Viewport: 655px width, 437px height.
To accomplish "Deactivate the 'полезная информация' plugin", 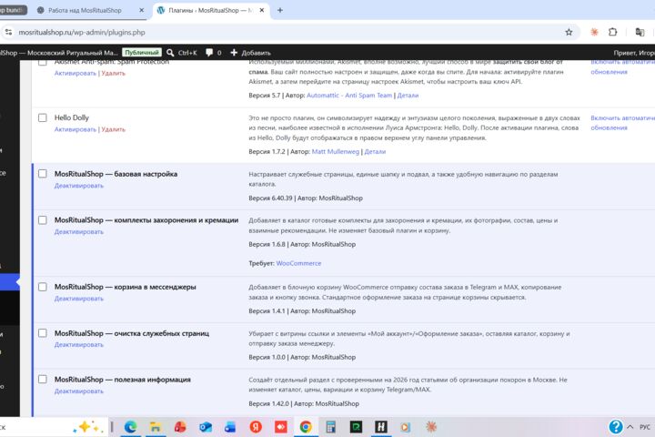I will point(79,391).
